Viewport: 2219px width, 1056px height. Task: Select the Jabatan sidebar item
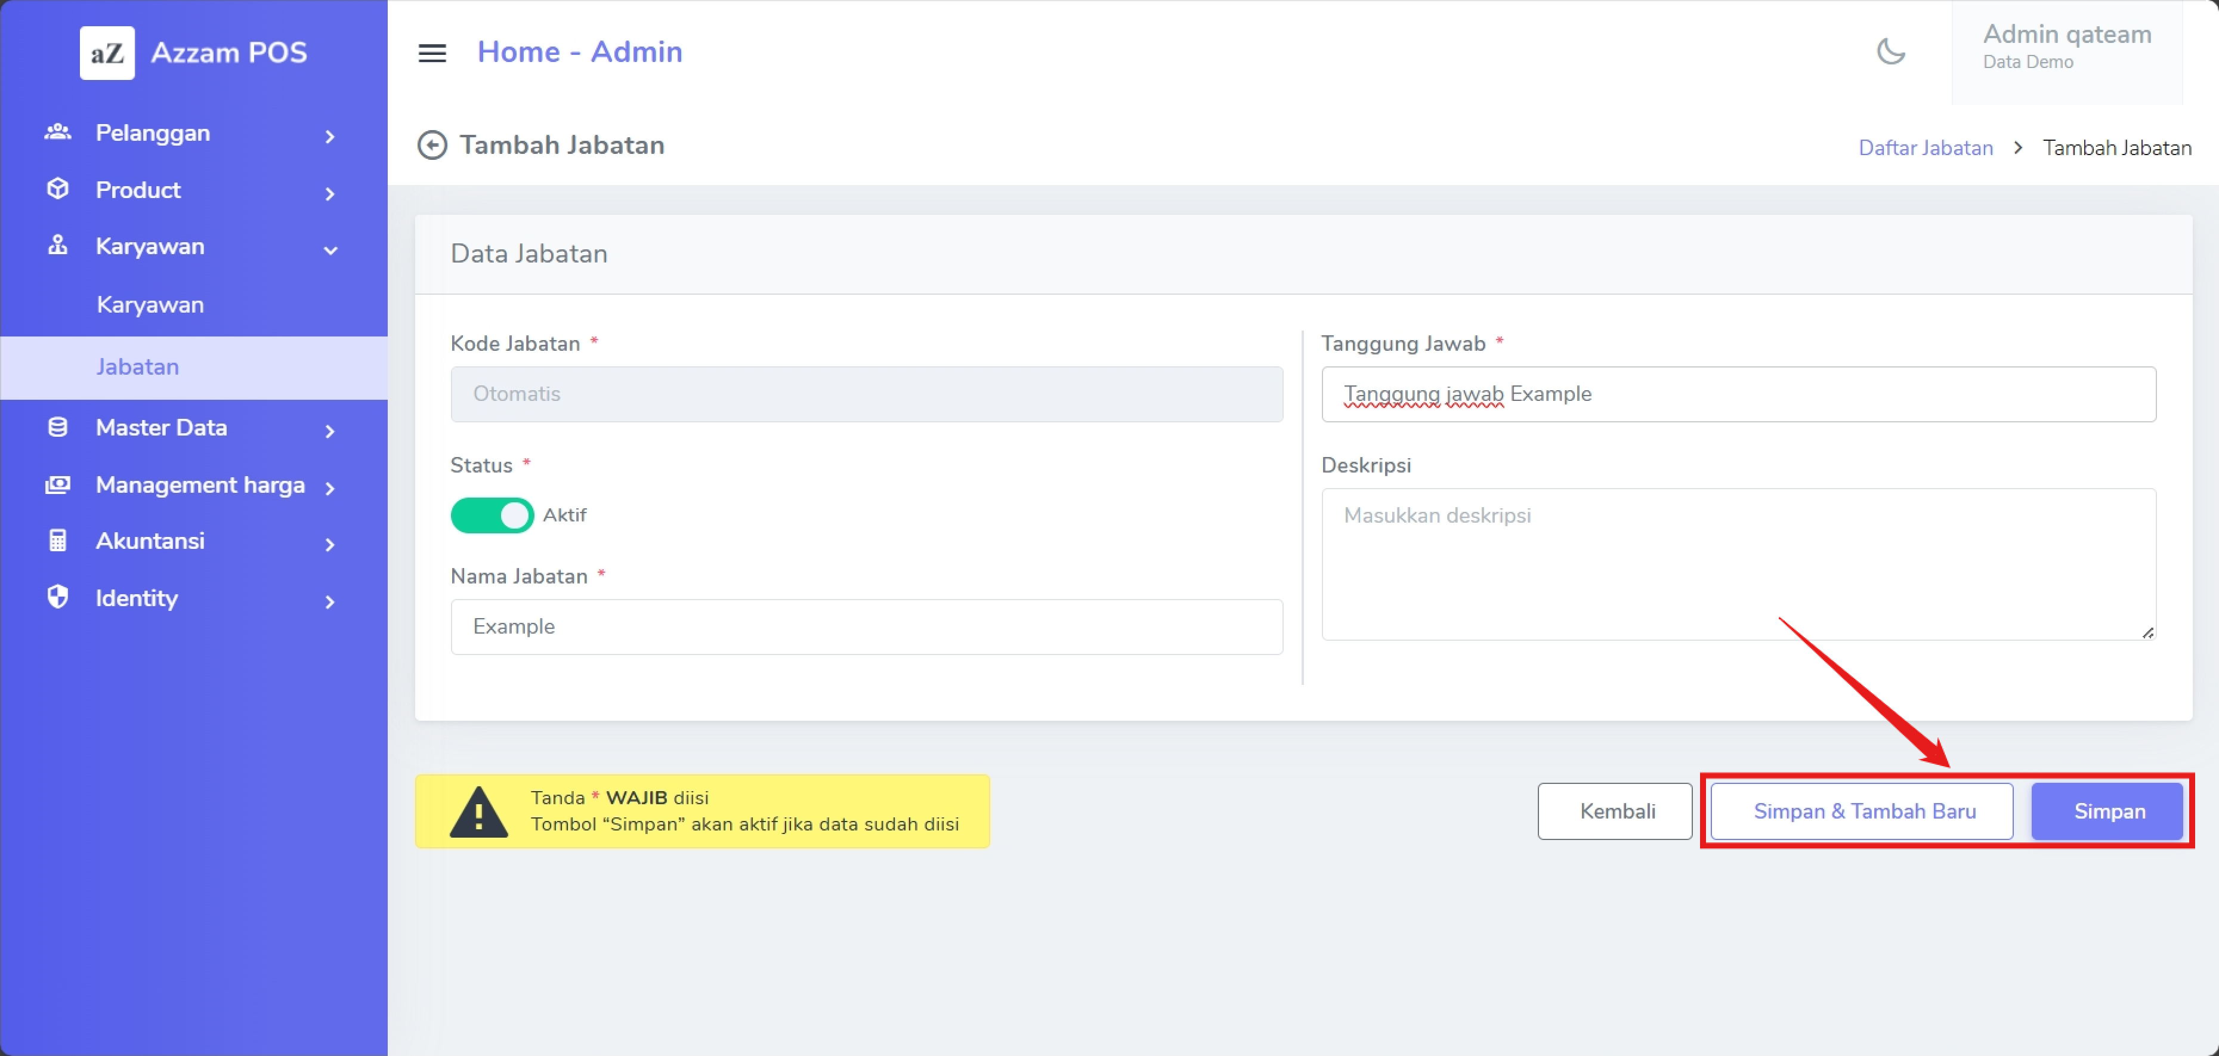138,367
